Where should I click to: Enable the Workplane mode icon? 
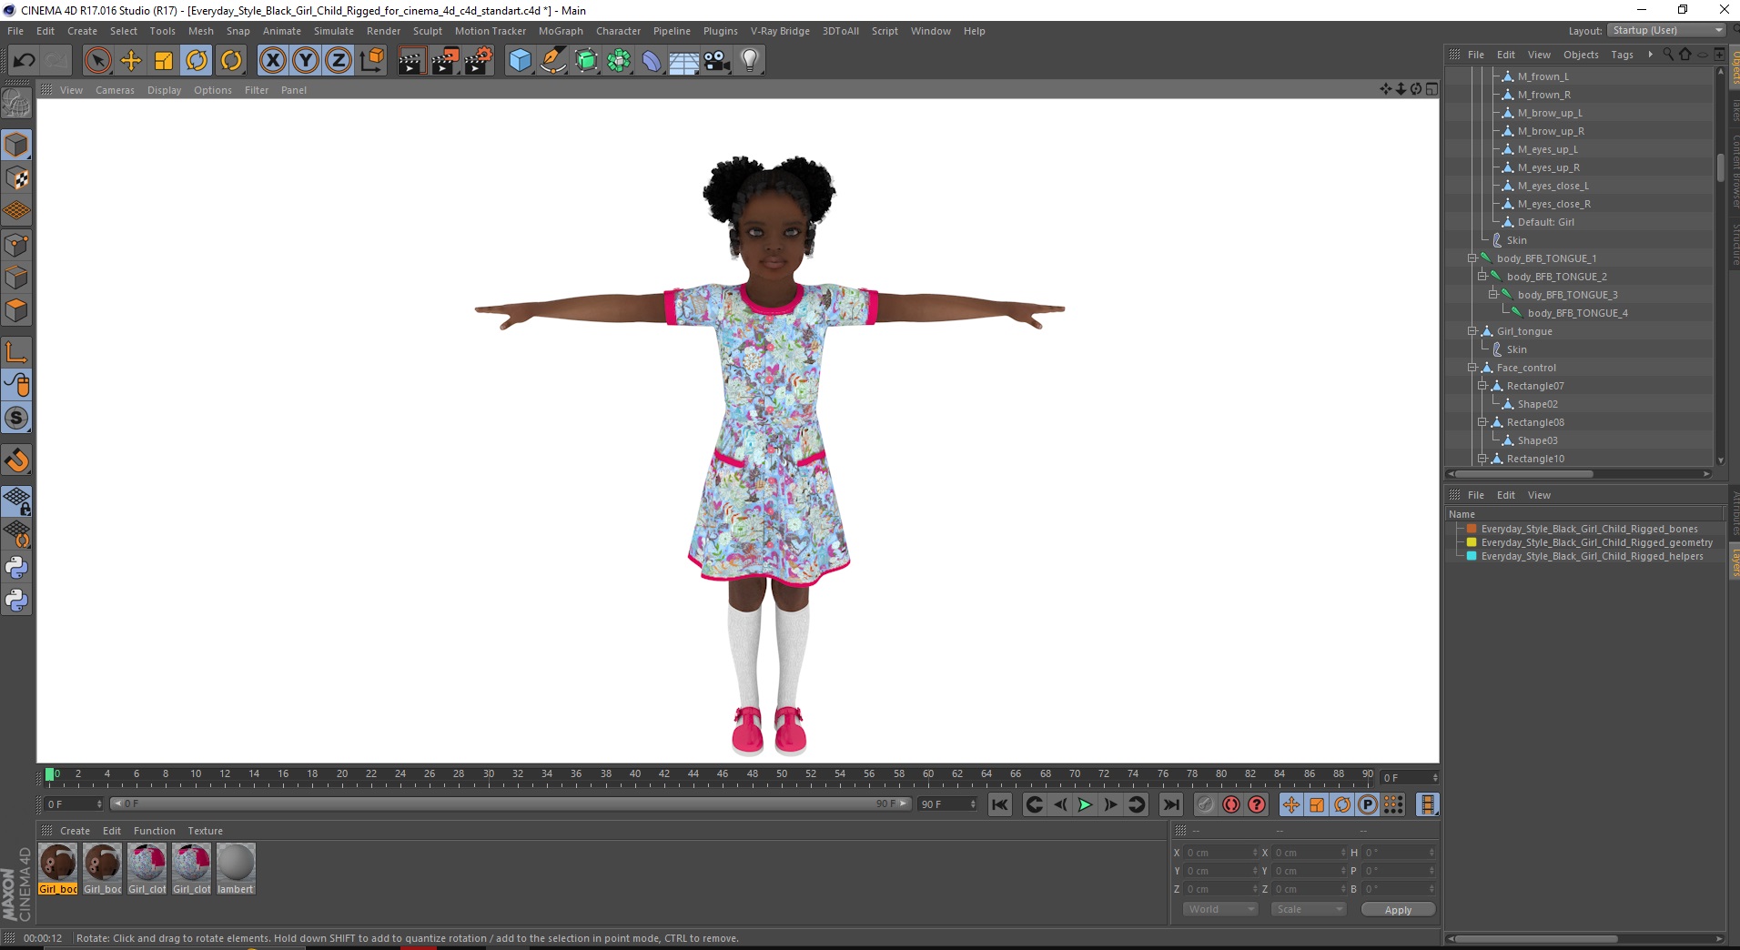16,211
